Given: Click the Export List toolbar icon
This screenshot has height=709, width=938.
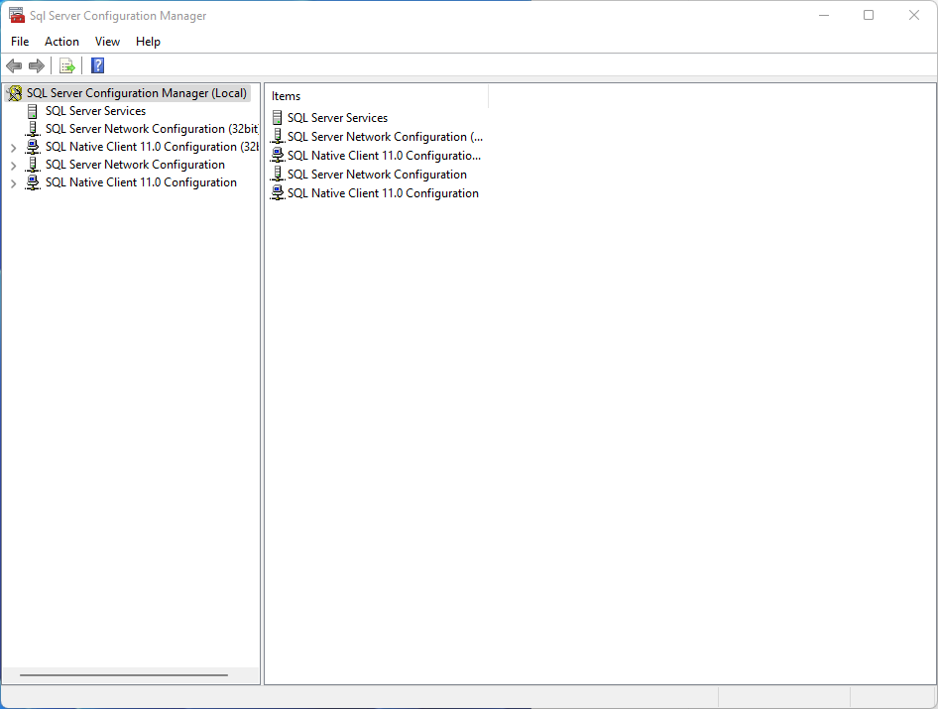Looking at the screenshot, I should pos(67,65).
